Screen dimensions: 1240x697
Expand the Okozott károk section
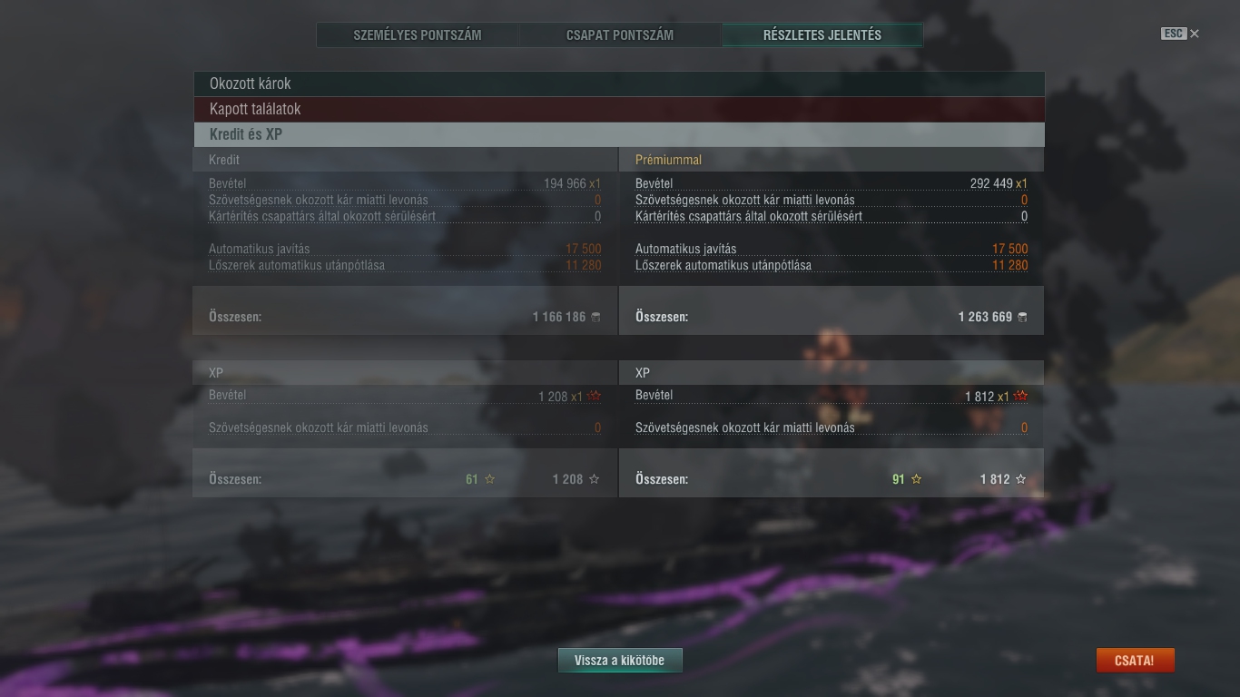click(x=618, y=83)
